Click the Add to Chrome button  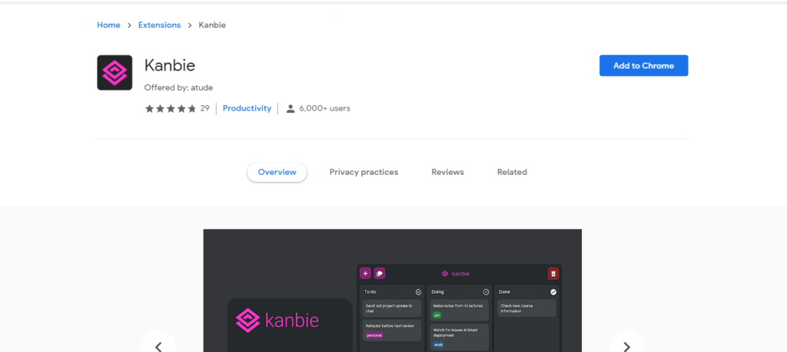(643, 66)
